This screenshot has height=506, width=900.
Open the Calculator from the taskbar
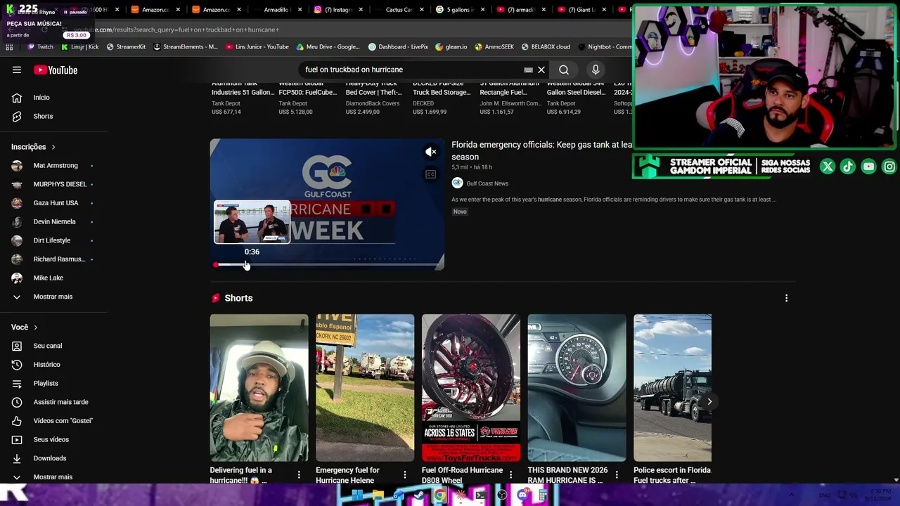pos(543,495)
